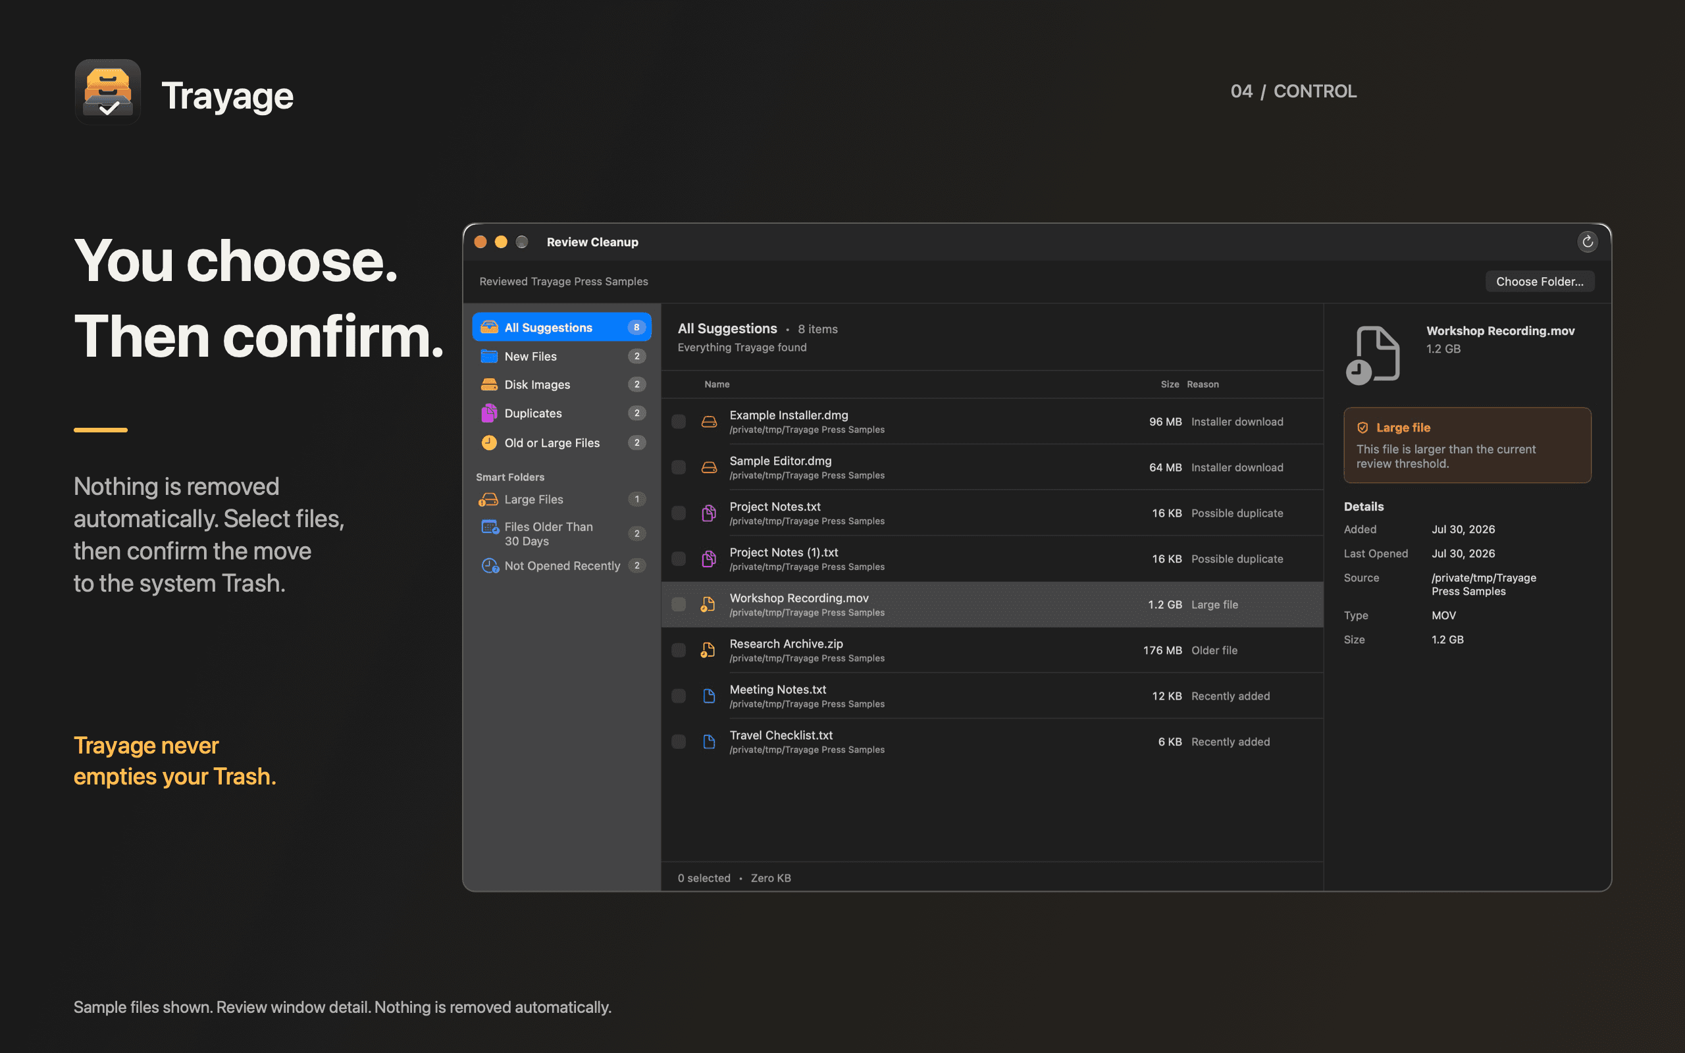Click the refresh icon in title bar

1587,242
